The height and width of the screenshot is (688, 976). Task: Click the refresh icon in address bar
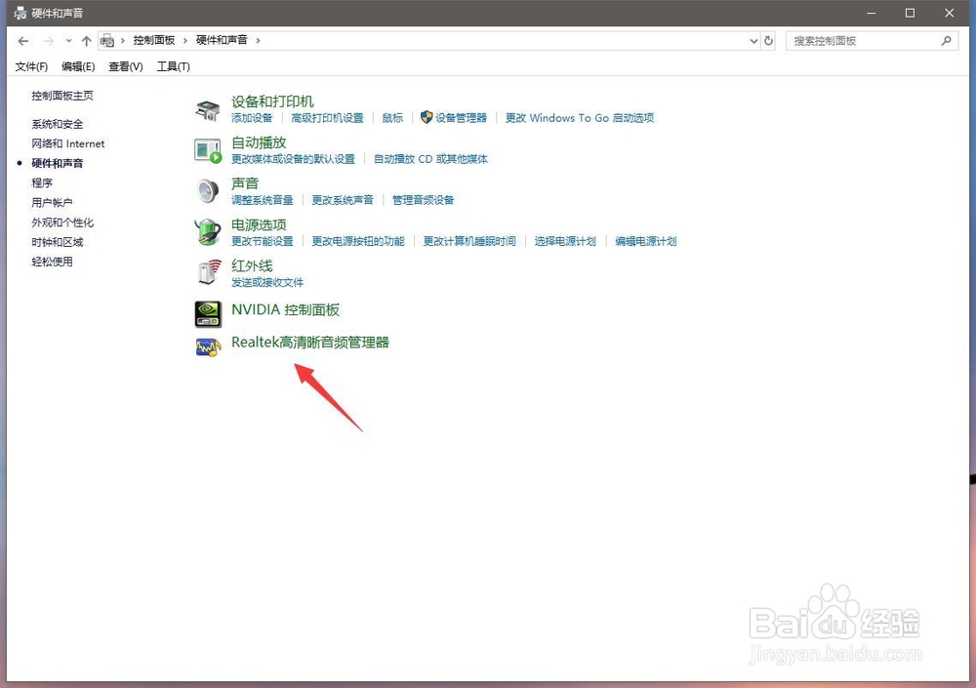[768, 40]
